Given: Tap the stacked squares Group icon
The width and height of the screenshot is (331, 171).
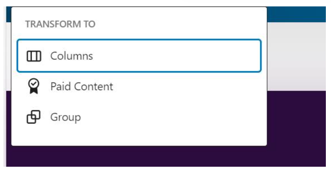Looking at the screenshot, I should [x=34, y=117].
